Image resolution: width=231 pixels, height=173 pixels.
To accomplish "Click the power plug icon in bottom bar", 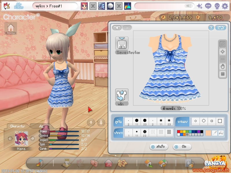I will tap(189, 163).
